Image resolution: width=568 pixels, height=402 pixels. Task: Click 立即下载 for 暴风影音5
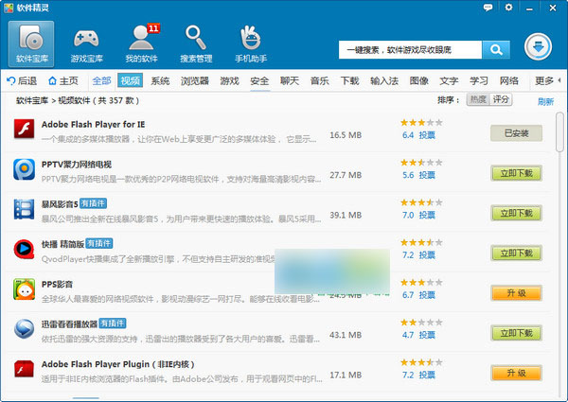pyautogui.click(x=516, y=213)
